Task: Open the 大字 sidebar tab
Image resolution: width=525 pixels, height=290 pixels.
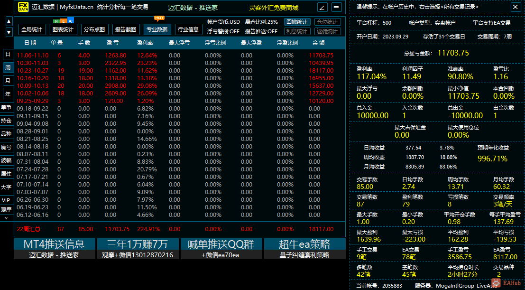Action: (6, 187)
